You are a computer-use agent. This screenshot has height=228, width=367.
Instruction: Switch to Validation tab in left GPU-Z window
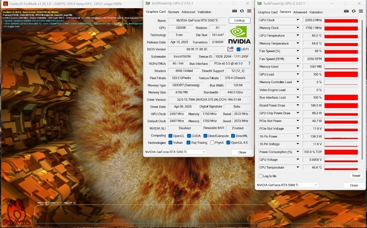(x=204, y=12)
